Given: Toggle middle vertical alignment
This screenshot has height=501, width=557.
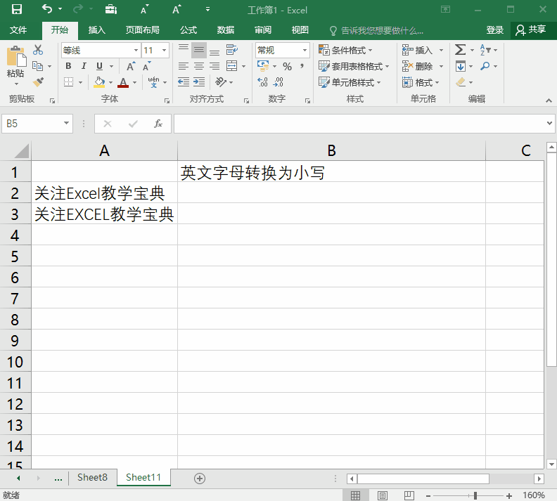Looking at the screenshot, I should pos(199,50).
